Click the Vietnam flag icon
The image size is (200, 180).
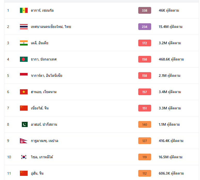coord(24,92)
